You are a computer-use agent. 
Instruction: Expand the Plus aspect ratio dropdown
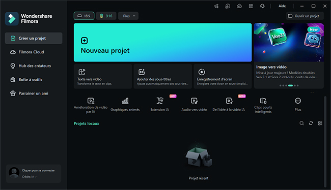(x=128, y=16)
